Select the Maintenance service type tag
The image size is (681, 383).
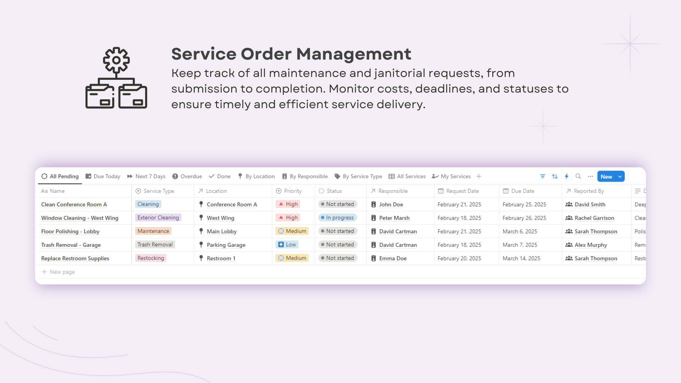click(153, 231)
